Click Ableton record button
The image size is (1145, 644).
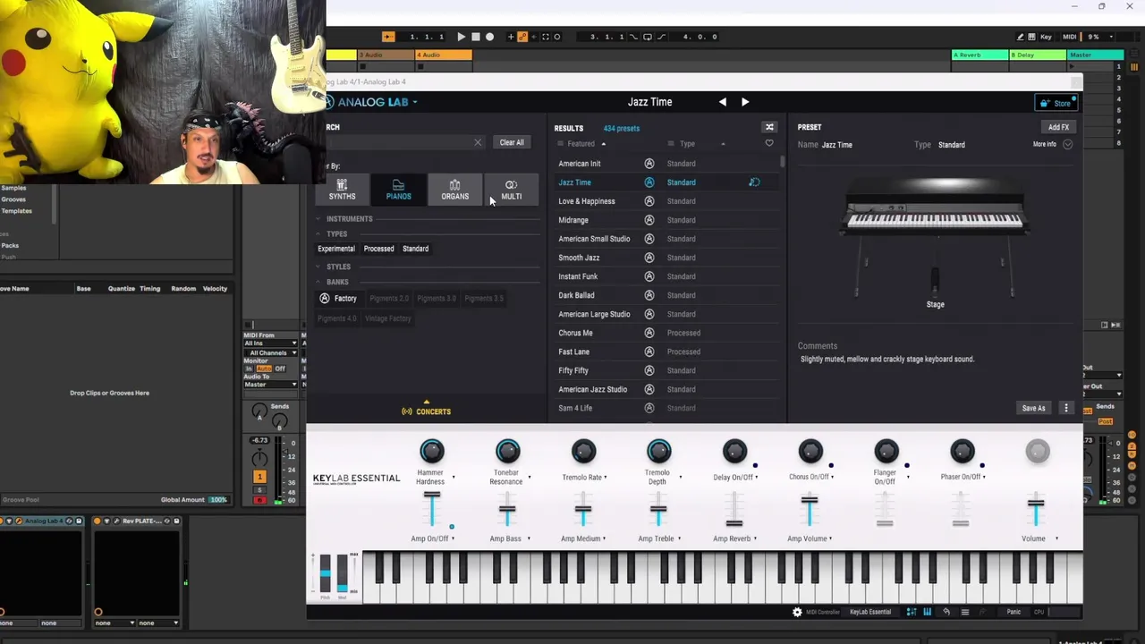[x=489, y=37]
